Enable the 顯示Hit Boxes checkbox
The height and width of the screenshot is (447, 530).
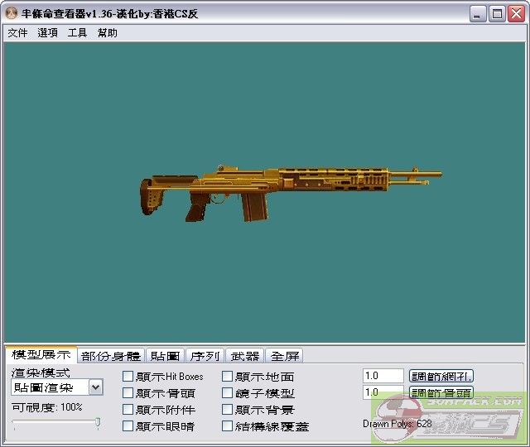(x=128, y=377)
